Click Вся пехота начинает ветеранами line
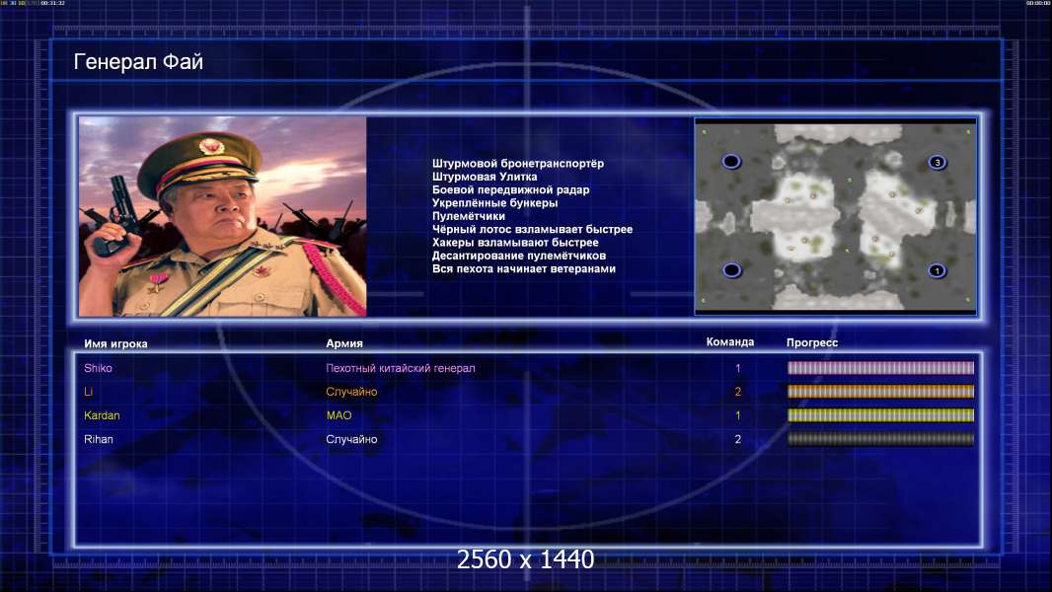Viewport: 1052px width, 592px height. coord(523,268)
